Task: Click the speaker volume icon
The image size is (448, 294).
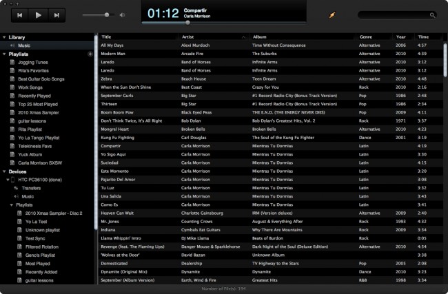Action: tap(122, 14)
